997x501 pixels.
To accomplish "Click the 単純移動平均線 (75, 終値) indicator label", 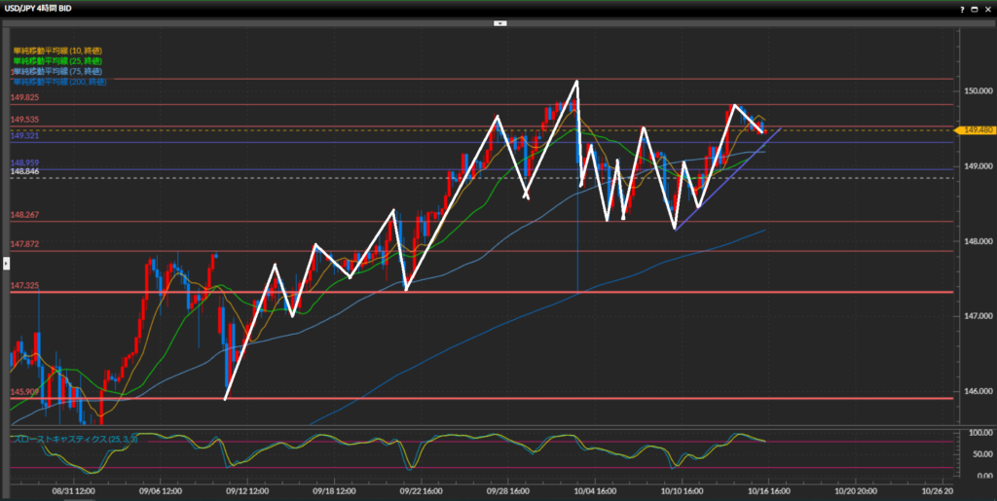I will tap(57, 71).
